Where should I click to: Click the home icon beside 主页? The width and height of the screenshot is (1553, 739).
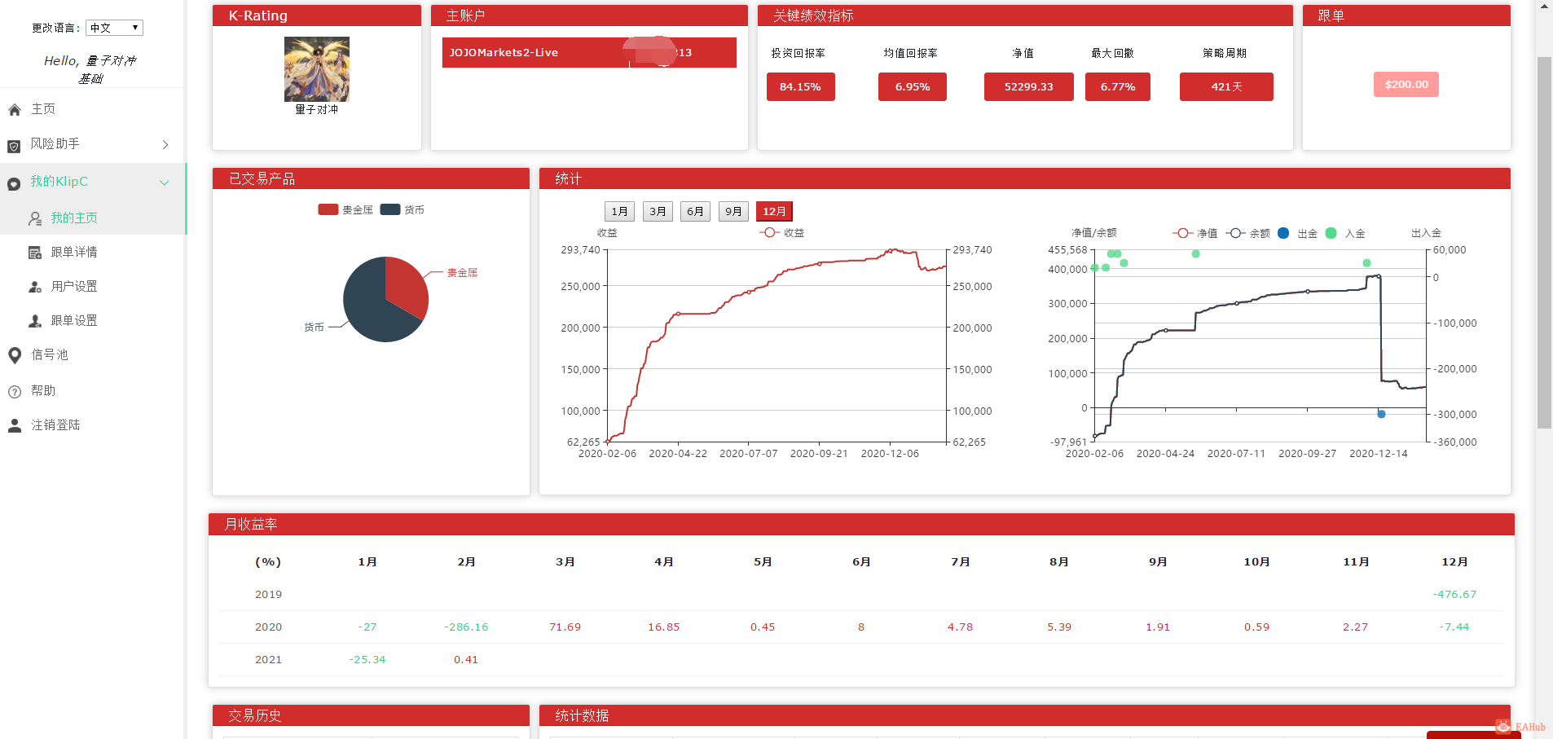(14, 109)
